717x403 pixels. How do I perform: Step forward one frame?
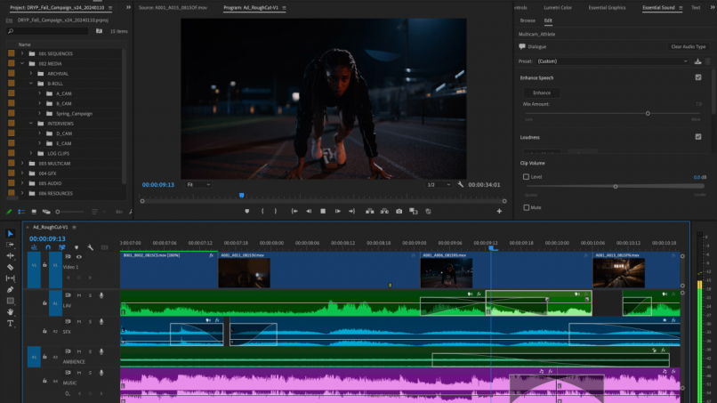click(337, 212)
